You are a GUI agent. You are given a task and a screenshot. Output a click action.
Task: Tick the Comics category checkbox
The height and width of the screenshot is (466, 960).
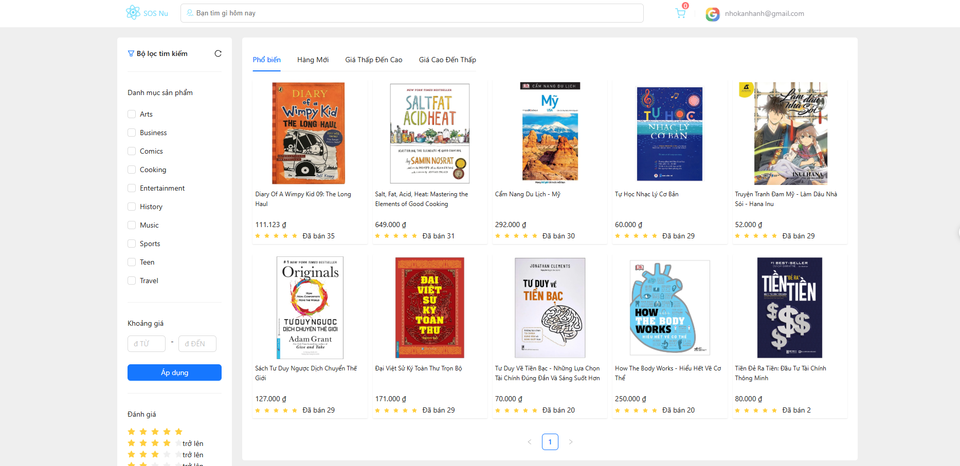tap(132, 151)
